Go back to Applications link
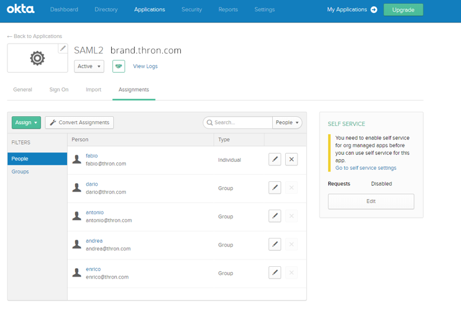 [x=34, y=36]
